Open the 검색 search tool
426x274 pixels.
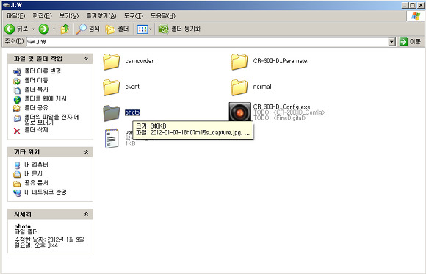coord(87,29)
